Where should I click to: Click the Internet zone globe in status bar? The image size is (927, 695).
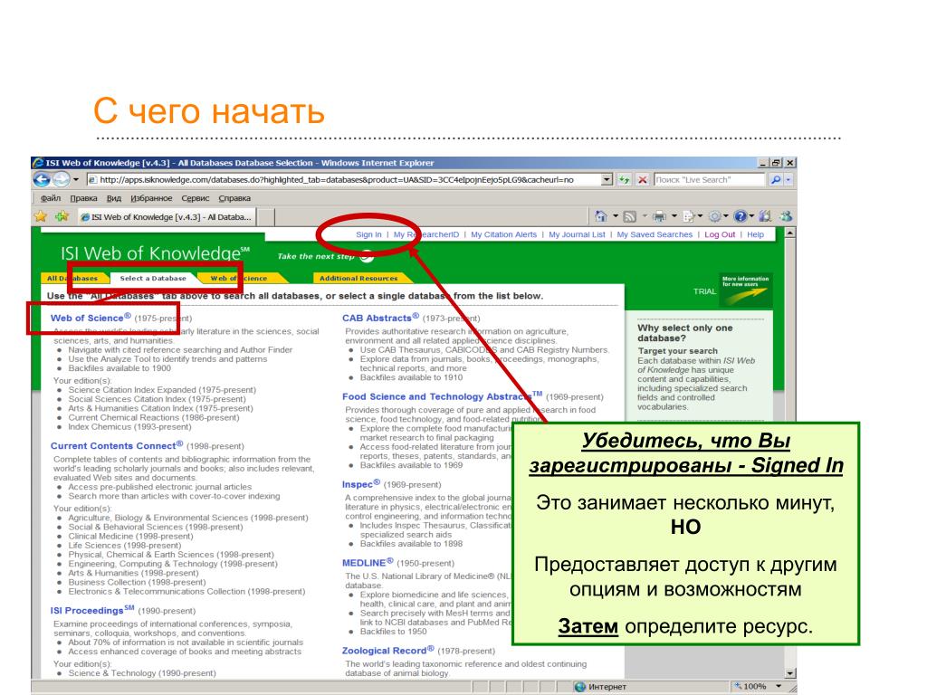pos(580,687)
